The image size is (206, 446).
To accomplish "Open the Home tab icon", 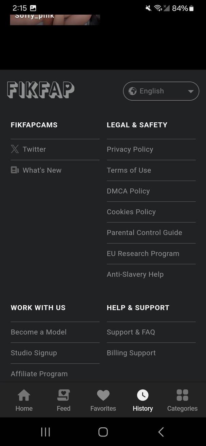I will point(24,394).
